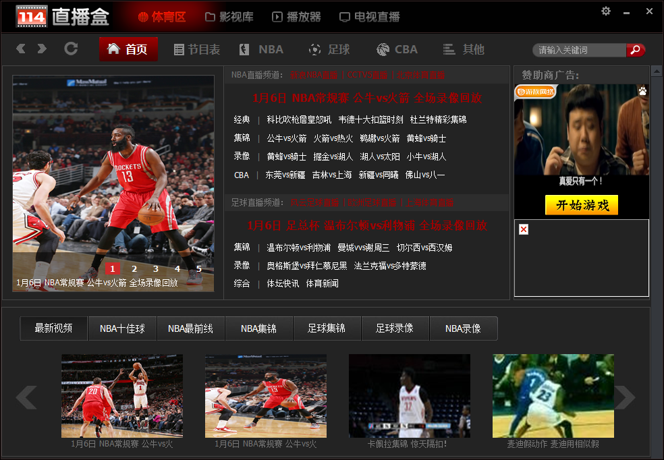Switch to the 足球 tab
Viewport: 664px width, 460px height.
point(329,49)
